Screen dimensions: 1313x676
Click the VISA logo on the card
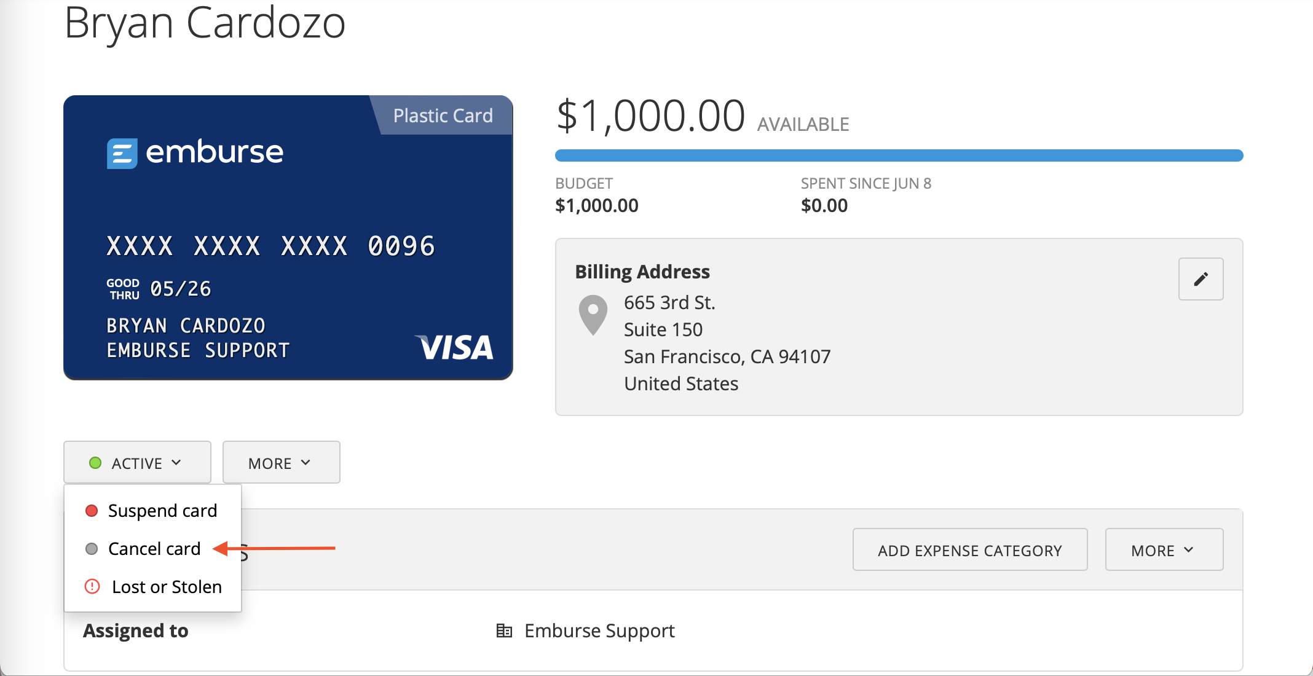454,347
